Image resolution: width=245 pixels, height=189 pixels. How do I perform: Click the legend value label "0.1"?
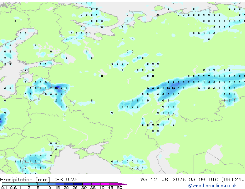(x=4, y=187)
